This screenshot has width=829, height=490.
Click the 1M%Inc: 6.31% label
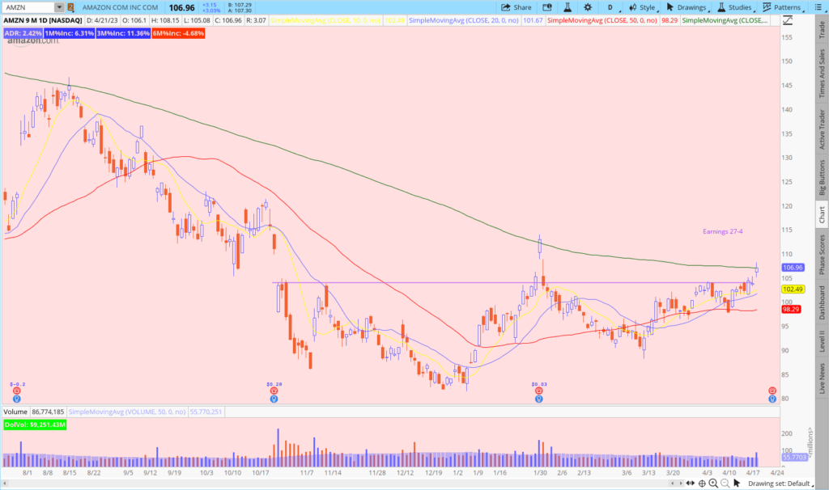click(70, 33)
